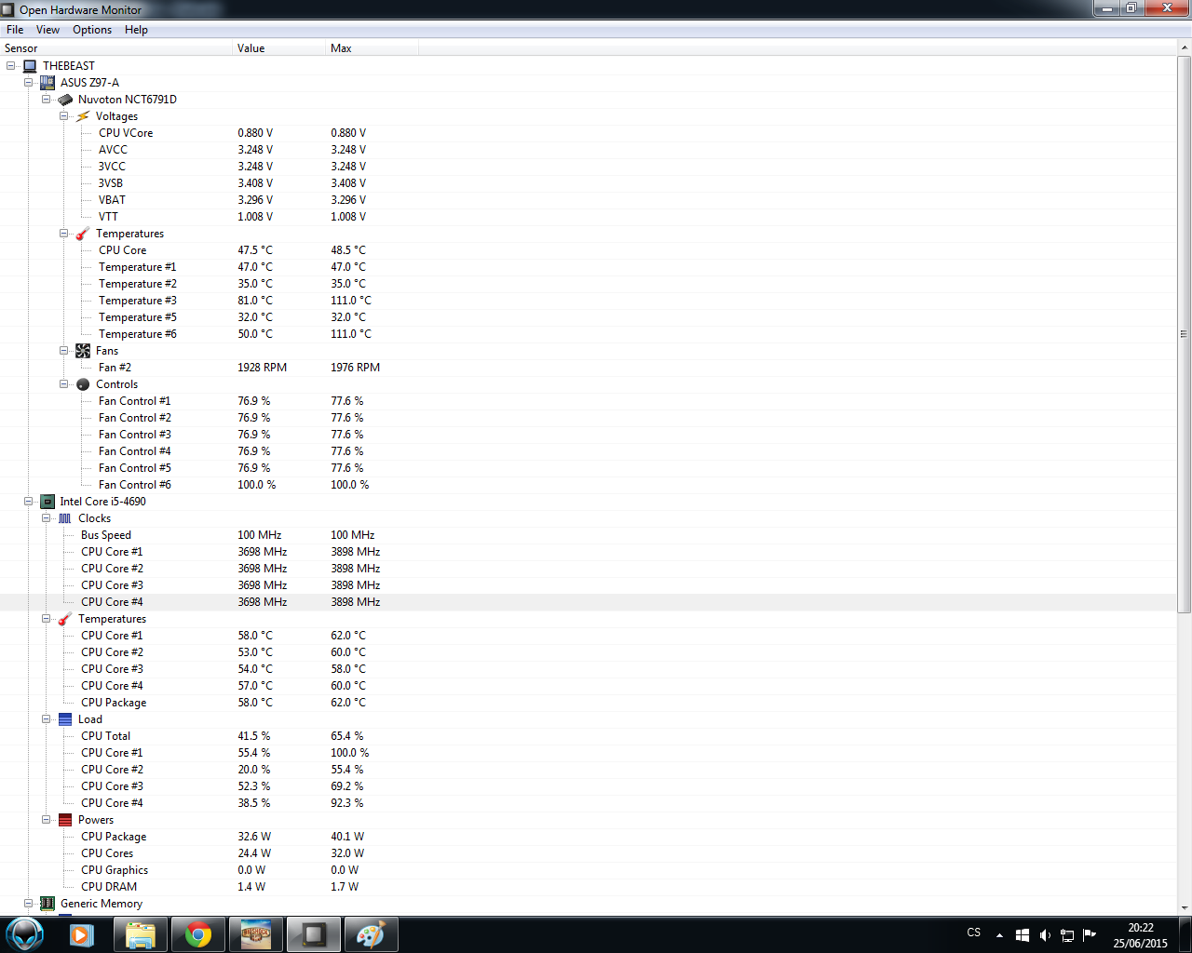Open the Windows Start orb
Viewport: 1192px width, 953px height.
click(x=25, y=934)
